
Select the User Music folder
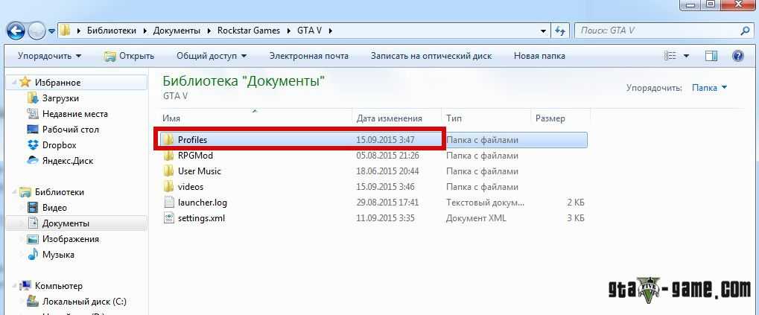tap(199, 171)
